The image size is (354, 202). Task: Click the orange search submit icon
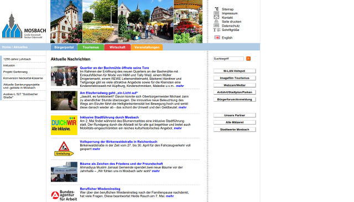tap(248, 59)
